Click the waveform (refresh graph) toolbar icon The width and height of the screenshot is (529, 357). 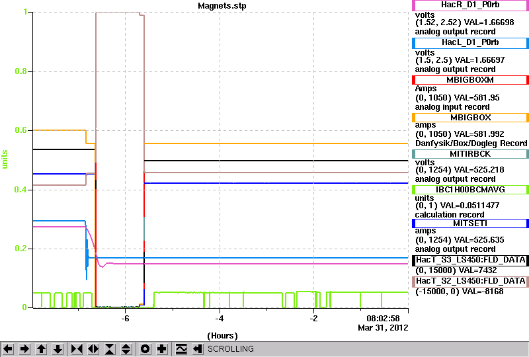click(x=181, y=349)
